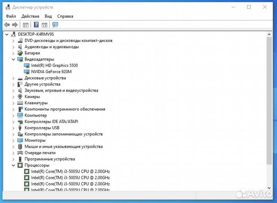The height and width of the screenshot is (203, 277).
Task: Click the mouse icon beside Мыши и иные указывающие устройства
Action: click(20, 146)
